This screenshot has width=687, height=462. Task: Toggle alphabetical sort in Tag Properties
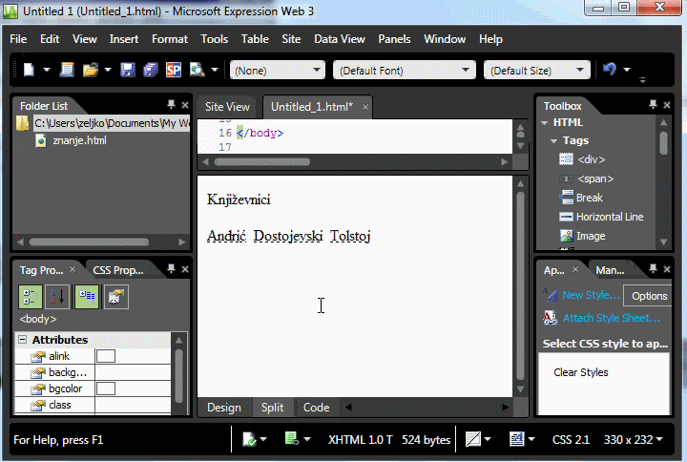click(57, 297)
